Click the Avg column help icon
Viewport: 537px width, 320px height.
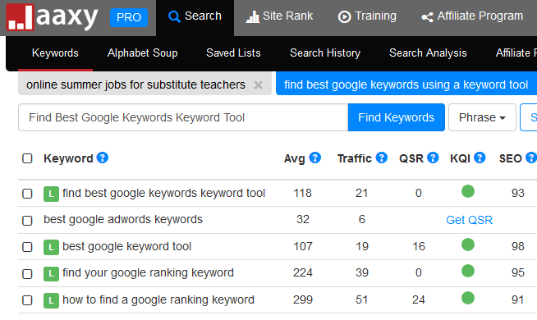point(315,158)
